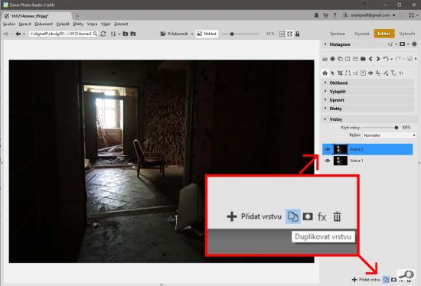Click the Krytí vrstvy opacity slider
The image size is (421, 286).
[x=380, y=128]
